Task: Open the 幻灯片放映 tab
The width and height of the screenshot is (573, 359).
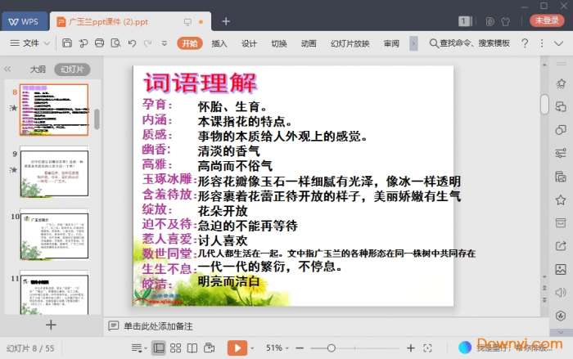Action: [x=350, y=43]
